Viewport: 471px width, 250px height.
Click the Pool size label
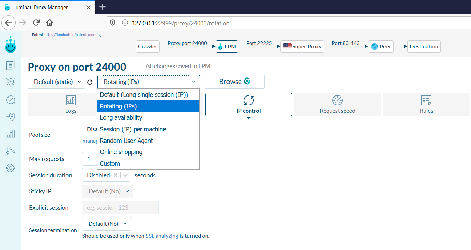click(x=40, y=135)
